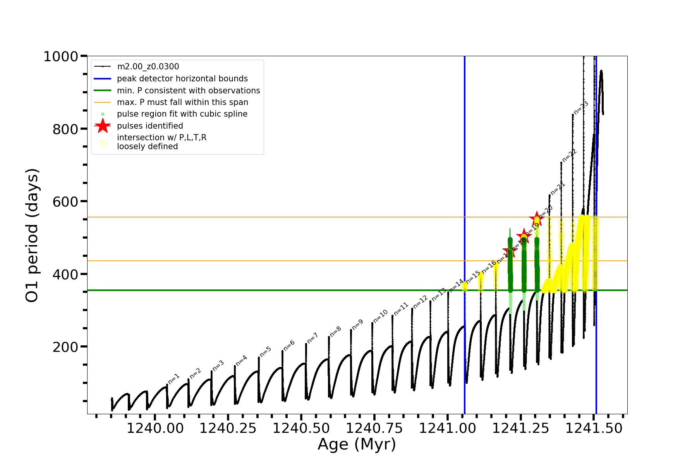This screenshot has width=697, height=465.
Task: Click the orange line swatch in the legend
Action: [x=103, y=102]
